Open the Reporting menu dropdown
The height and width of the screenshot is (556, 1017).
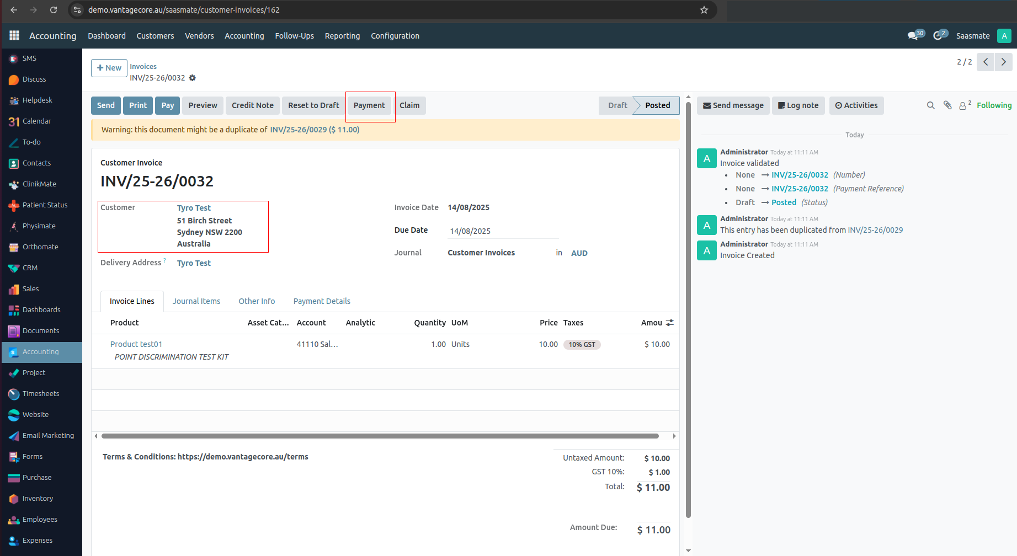point(342,36)
